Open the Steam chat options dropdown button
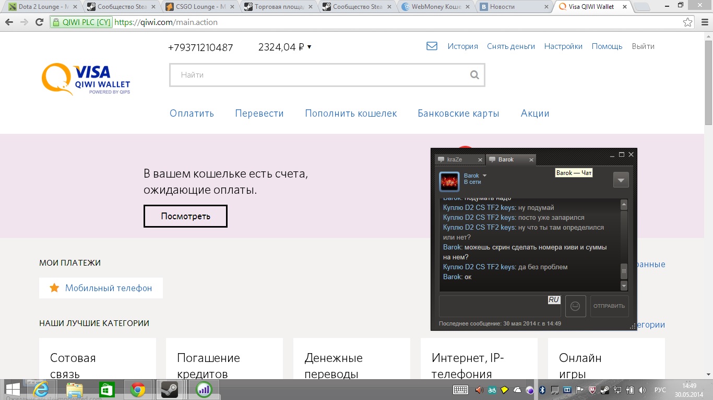713x400 pixels. click(x=621, y=180)
